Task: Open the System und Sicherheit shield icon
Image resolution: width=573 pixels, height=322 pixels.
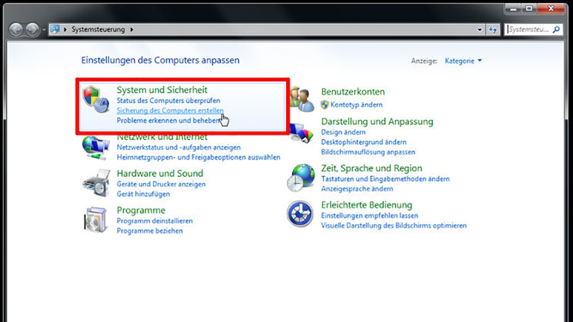Action: pos(96,99)
